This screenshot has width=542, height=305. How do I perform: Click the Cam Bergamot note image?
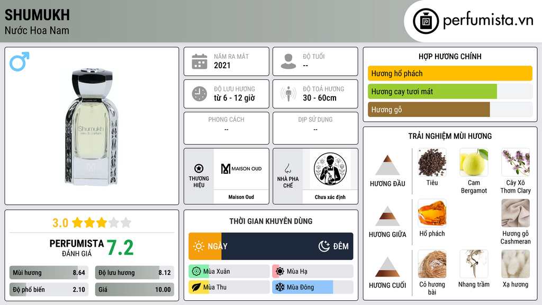474,162
